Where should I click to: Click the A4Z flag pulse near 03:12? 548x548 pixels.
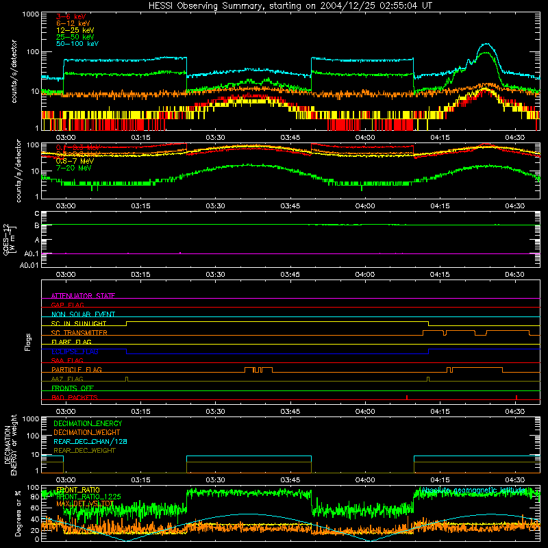tap(127, 379)
